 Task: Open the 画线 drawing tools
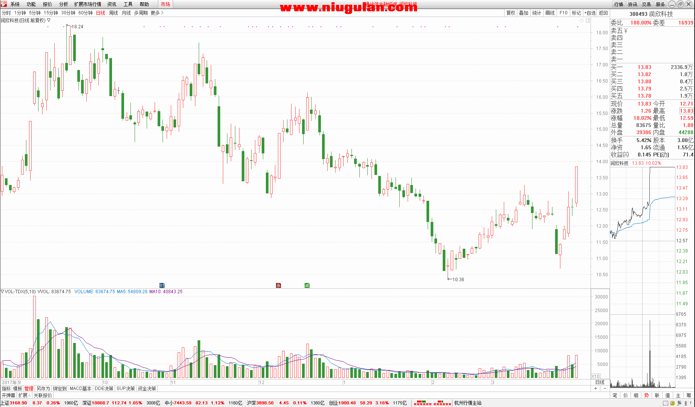(x=550, y=13)
